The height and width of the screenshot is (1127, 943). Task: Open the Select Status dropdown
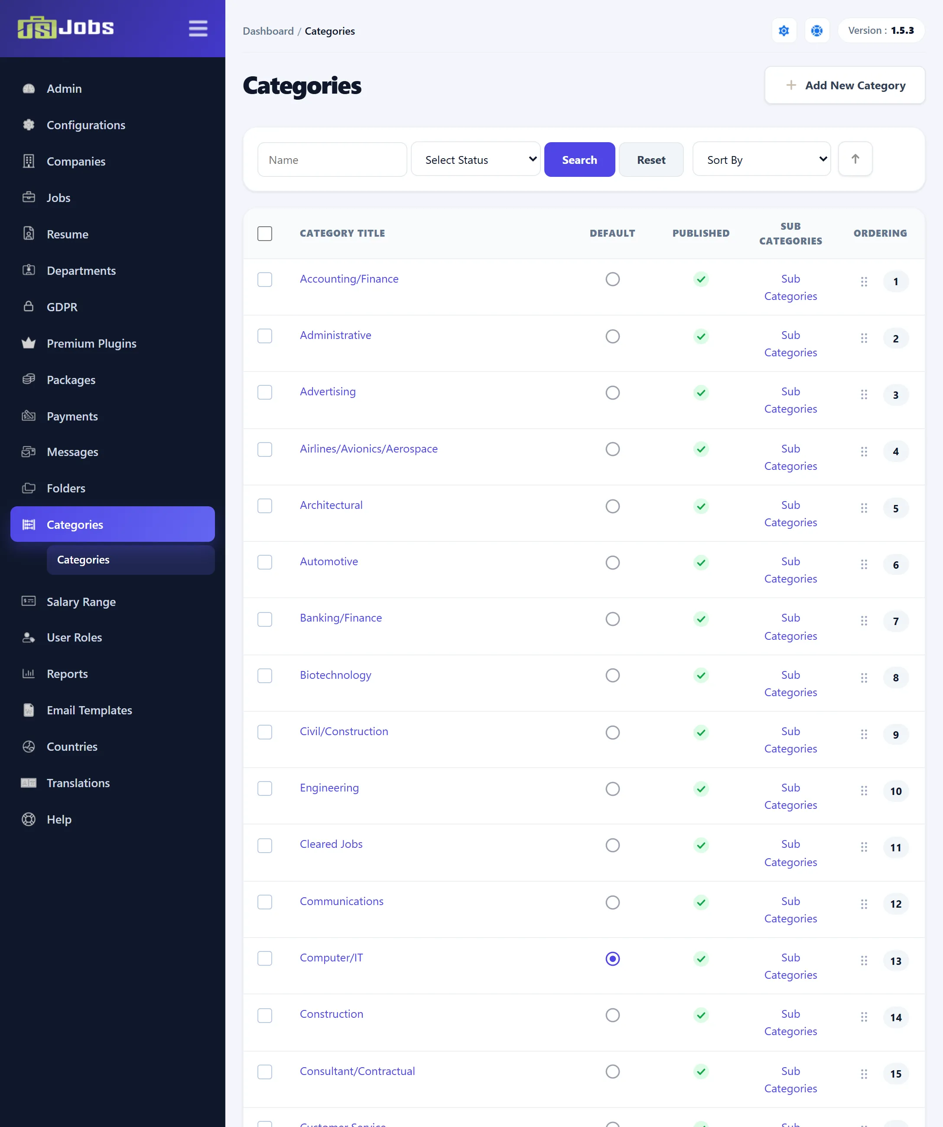click(x=475, y=159)
